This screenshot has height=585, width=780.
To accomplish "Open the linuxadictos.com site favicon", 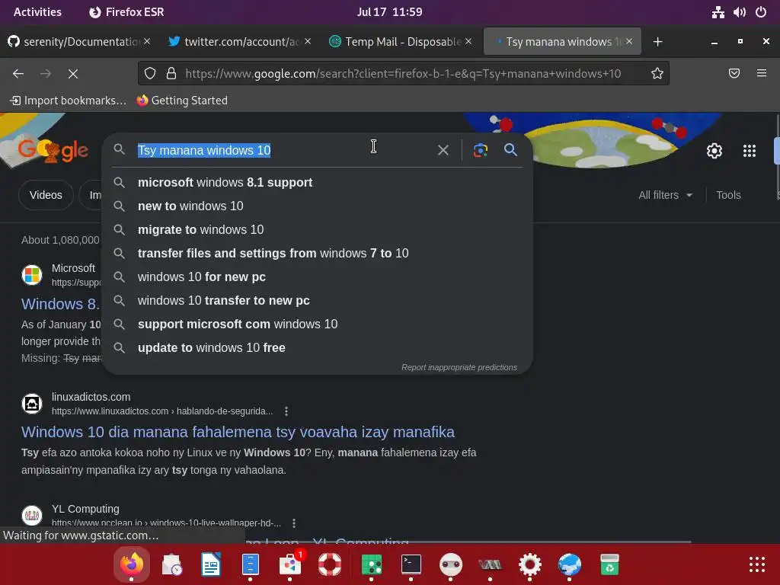I will 32,404.
